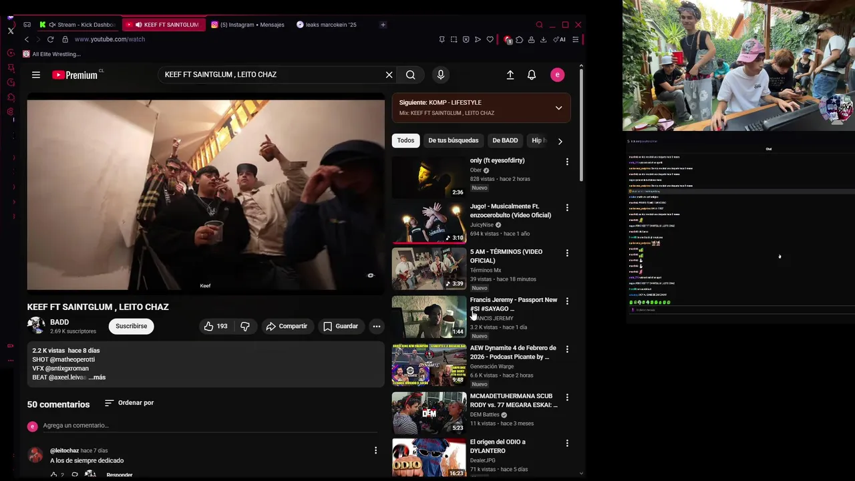This screenshot has width=855, height=481.
Task: Dislike the video with thumbs down
Action: tap(245, 326)
